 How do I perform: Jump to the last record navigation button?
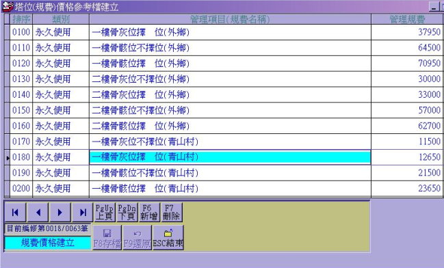tap(82, 212)
